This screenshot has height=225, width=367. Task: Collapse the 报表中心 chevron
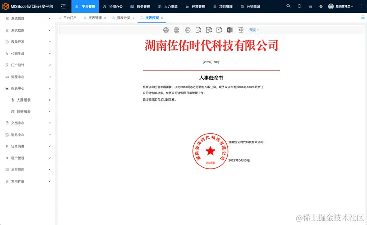[x=49, y=88]
